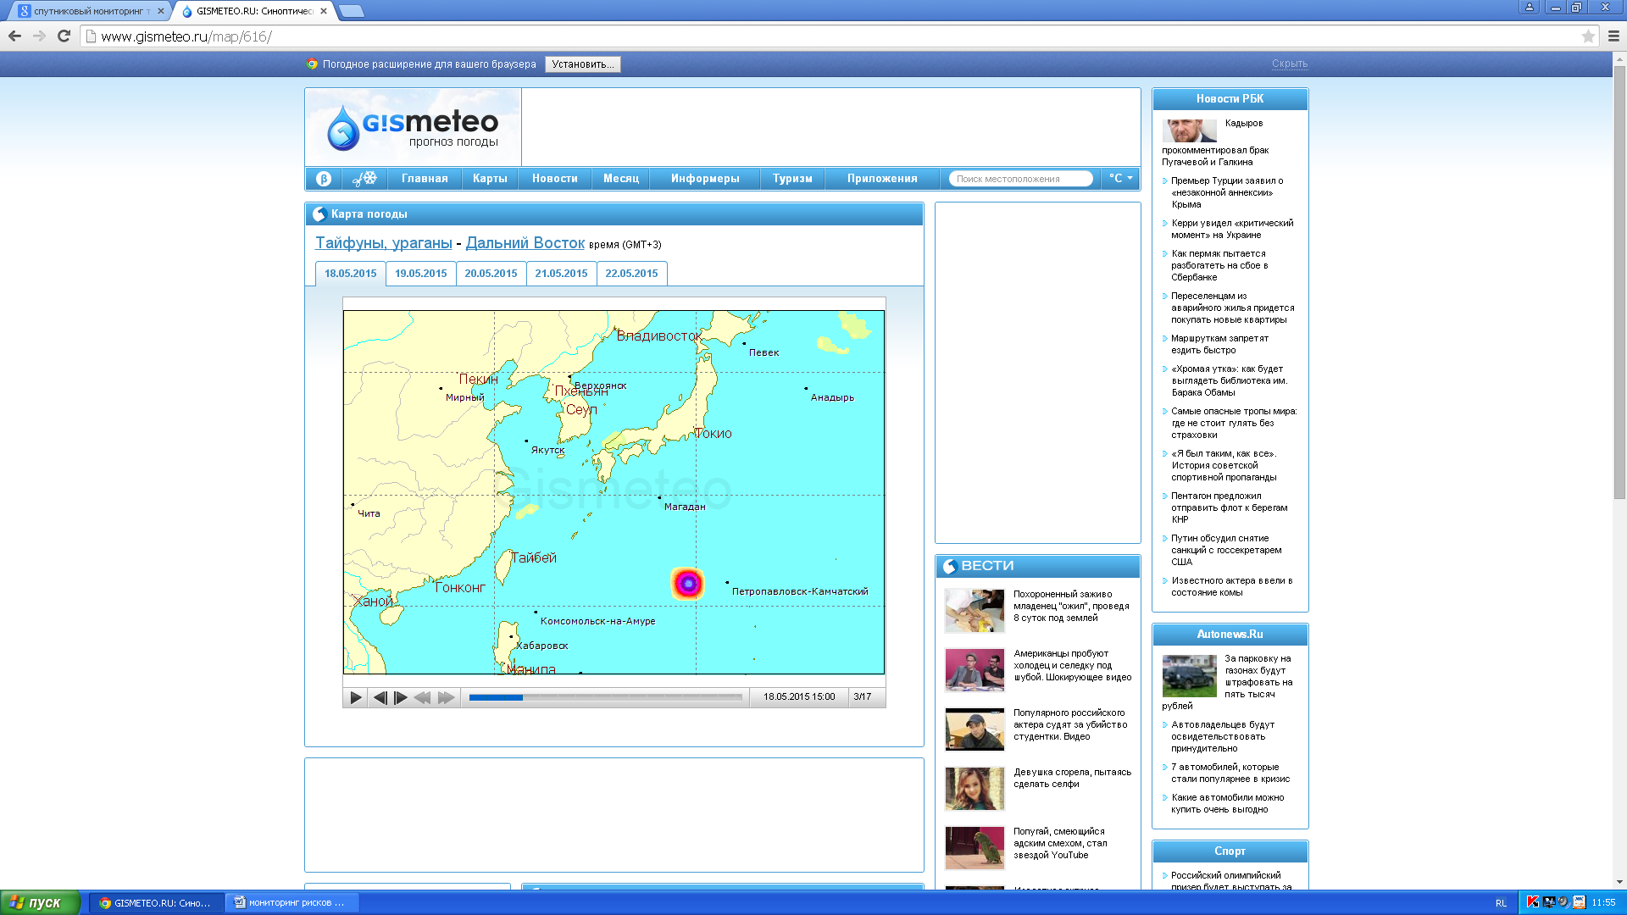1627x915 pixels.
Task: Open the Девушка сгорела selfie story
Action: (x=1072, y=778)
